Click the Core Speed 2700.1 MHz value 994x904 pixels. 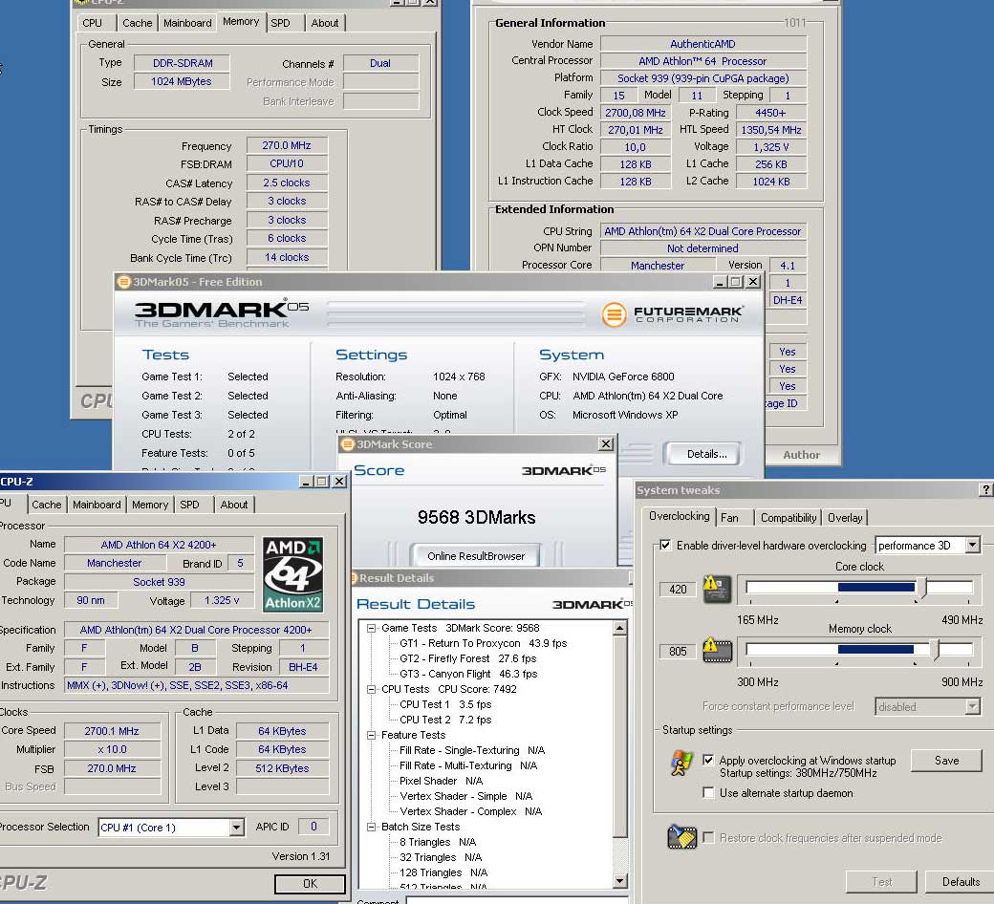(112, 731)
